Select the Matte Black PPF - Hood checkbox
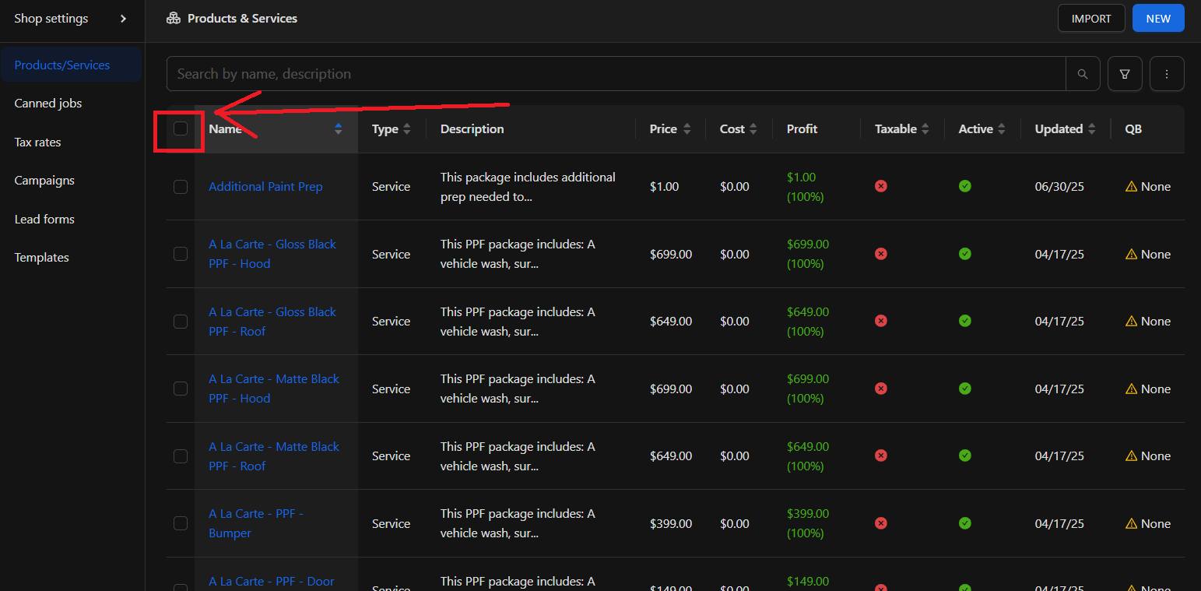This screenshot has width=1201, height=591. [x=181, y=389]
